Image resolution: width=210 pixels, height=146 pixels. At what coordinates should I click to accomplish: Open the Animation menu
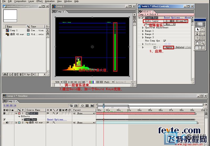pyautogui.click(x=50, y=1)
